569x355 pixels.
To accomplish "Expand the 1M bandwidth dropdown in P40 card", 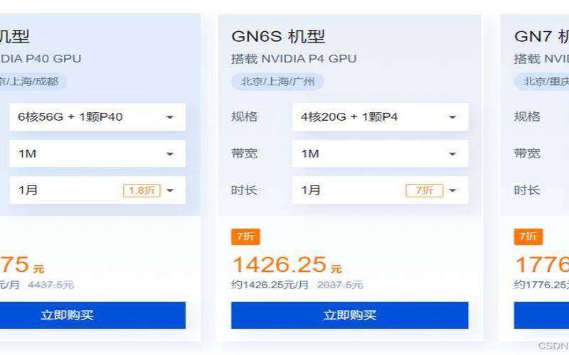I will point(97,153).
